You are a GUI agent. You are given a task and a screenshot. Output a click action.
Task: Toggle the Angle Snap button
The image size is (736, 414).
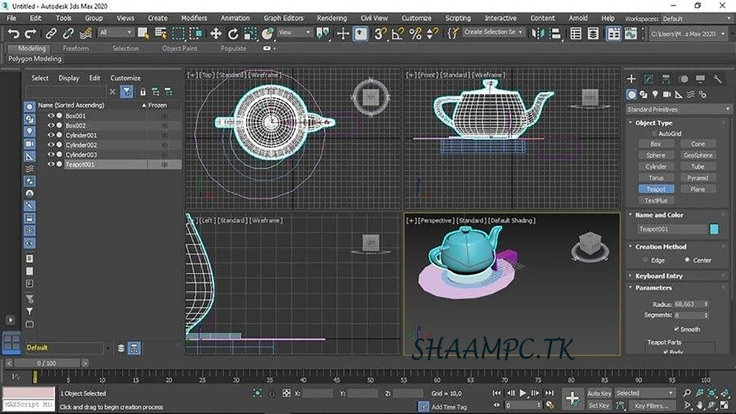pos(397,34)
